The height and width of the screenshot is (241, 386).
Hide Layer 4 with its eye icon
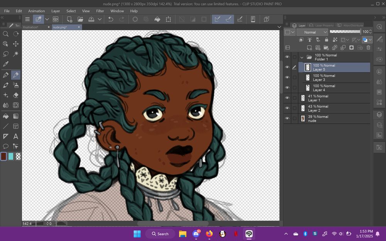[287, 88]
